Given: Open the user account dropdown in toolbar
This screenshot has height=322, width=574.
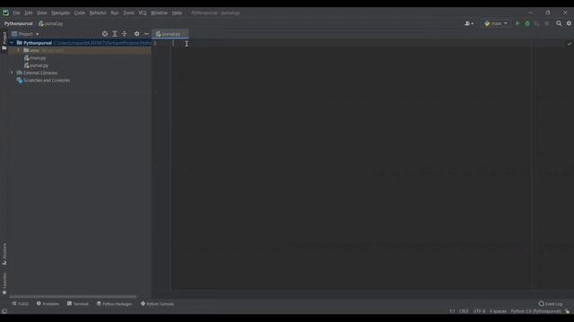Looking at the screenshot, I should (468, 24).
